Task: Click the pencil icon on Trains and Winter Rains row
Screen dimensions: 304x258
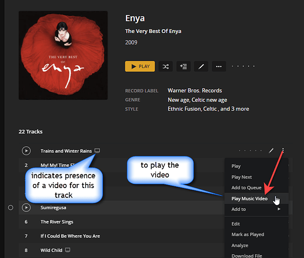Action: [271, 150]
